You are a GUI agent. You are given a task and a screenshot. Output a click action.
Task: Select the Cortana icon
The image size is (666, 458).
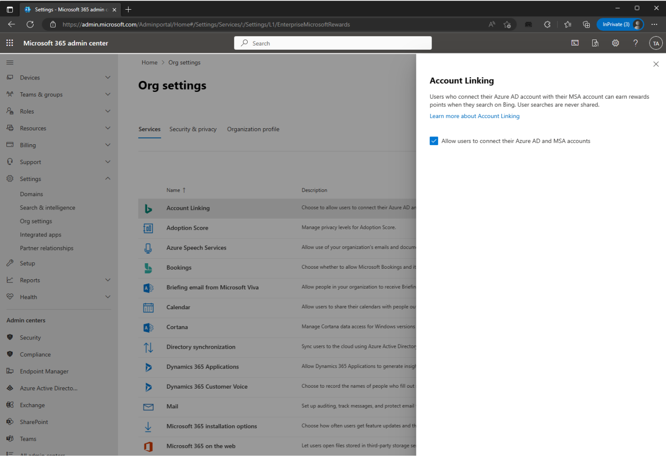148,327
